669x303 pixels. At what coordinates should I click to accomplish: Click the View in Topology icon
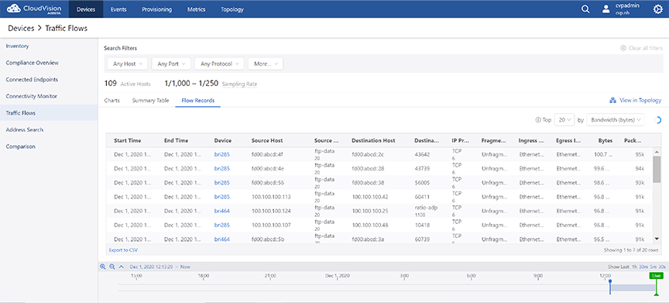point(612,100)
